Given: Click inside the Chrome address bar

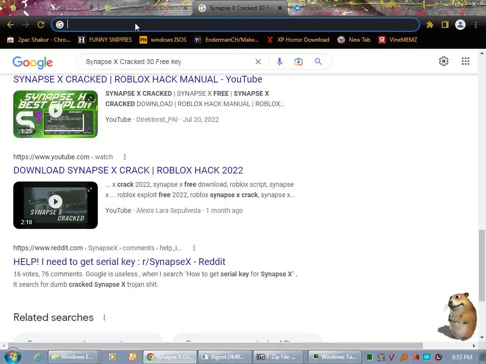Looking at the screenshot, I should (x=235, y=25).
